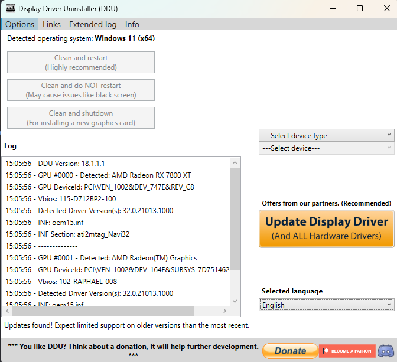Screen dimensions: 397x362
Task: Open the Options menu
Action: click(19, 24)
